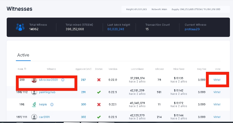Click the info icon beside helpie
This screenshot has height=123, width=233.
[52, 105]
